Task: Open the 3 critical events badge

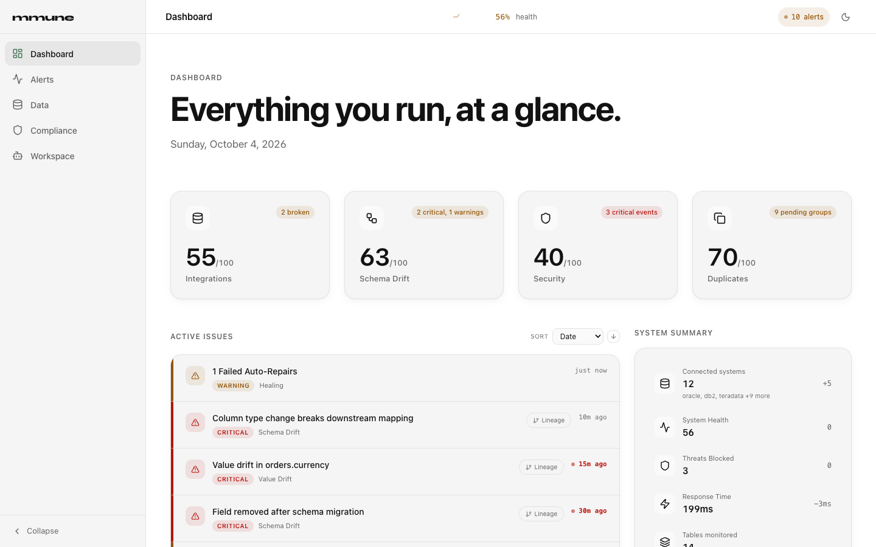Action: (x=631, y=212)
